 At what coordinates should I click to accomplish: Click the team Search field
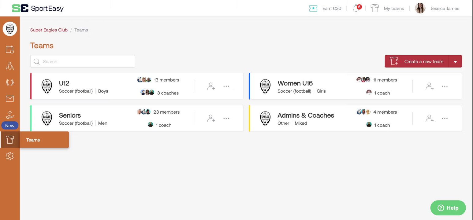pos(83,61)
